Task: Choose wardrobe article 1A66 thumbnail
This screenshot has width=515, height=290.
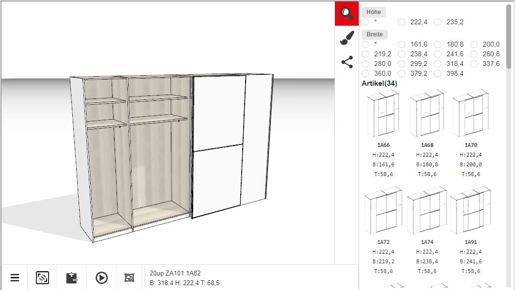Action: 383,113
